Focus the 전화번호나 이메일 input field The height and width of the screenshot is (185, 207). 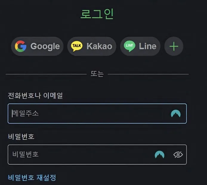(x=89, y=114)
